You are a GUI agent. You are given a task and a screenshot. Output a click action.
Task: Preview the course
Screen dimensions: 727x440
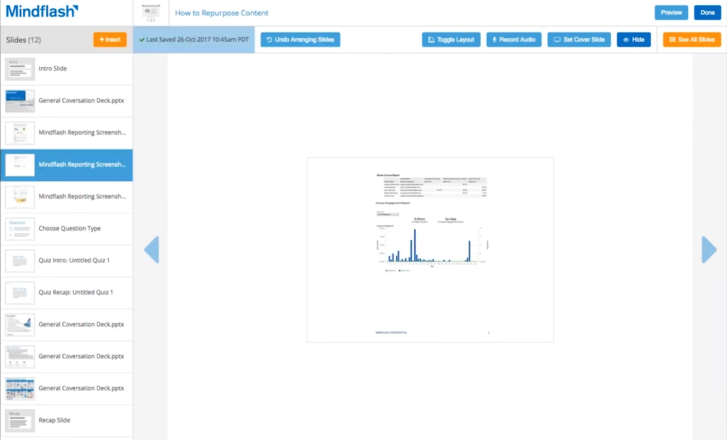[671, 12]
